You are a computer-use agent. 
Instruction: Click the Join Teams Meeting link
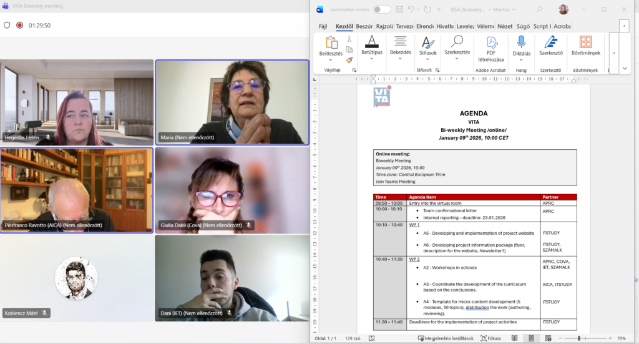click(395, 182)
